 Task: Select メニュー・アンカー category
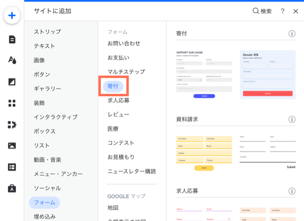[58, 174]
